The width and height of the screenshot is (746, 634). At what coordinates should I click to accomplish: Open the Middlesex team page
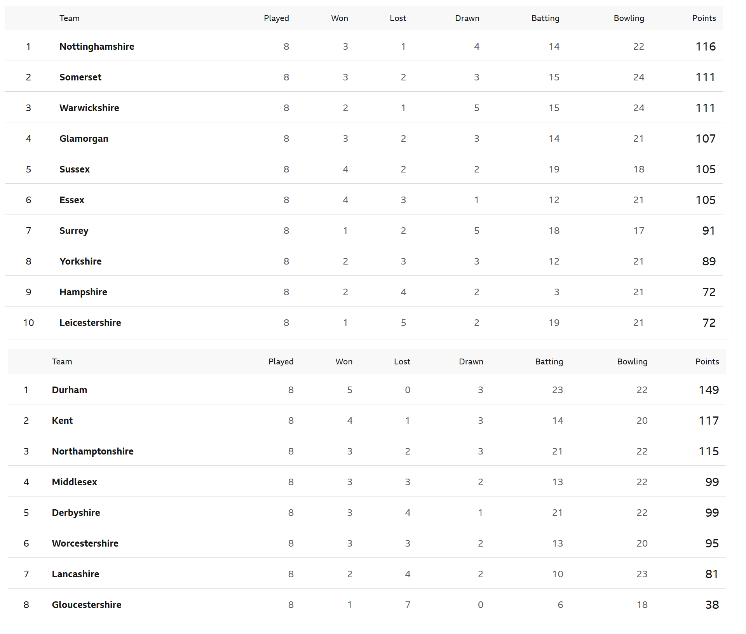tap(75, 482)
